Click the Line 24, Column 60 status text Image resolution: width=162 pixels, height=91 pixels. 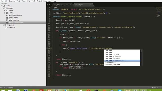coord(6,88)
